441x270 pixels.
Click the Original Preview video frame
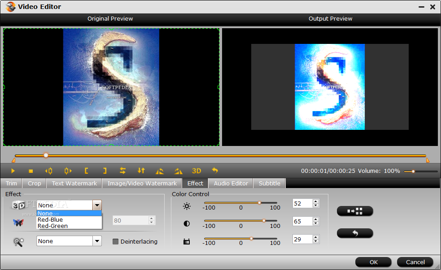[111, 87]
